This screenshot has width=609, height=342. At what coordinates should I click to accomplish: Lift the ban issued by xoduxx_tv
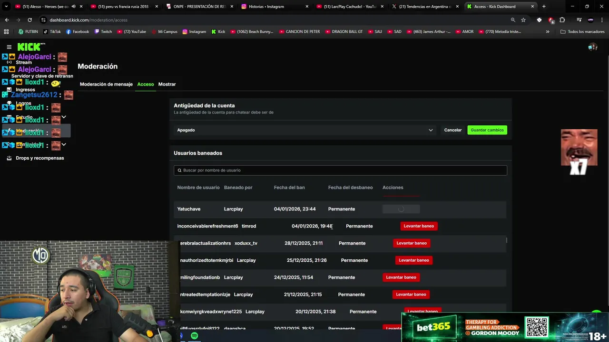[412, 243]
